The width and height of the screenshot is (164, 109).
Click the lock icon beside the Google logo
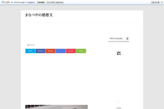pyautogui.click(x=12, y=2)
